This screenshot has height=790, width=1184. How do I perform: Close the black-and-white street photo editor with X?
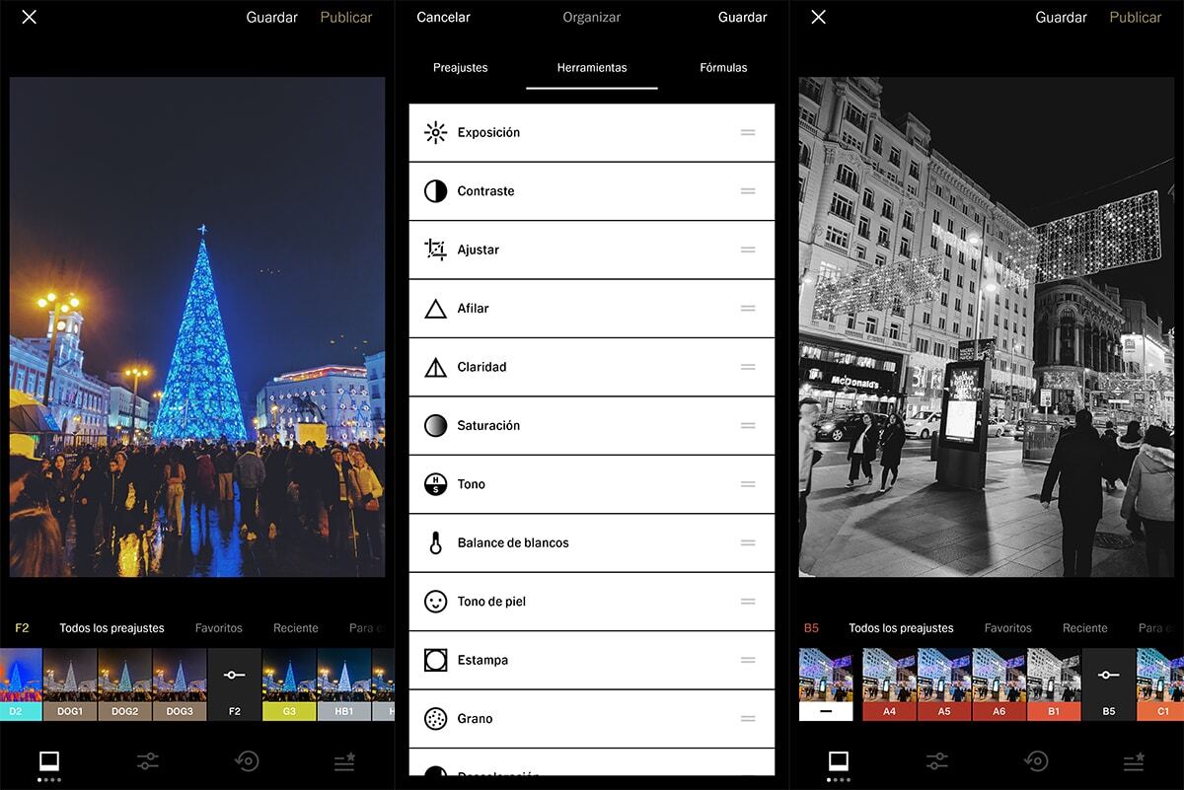(x=818, y=17)
